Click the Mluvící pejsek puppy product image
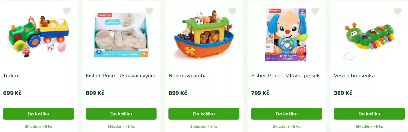 coord(286,35)
